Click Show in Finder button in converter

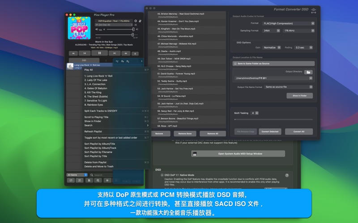coord(299,96)
